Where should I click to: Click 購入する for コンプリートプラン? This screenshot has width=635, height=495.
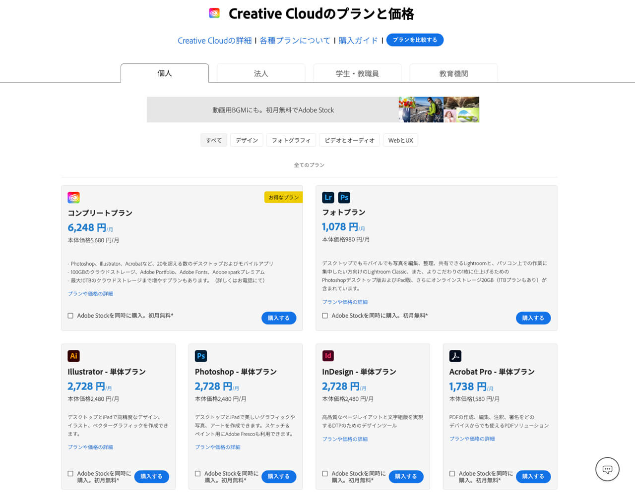[279, 318]
